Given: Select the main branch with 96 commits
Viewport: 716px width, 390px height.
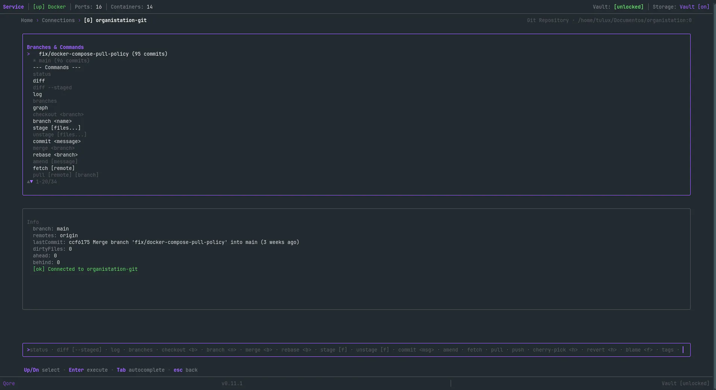Looking at the screenshot, I should [61, 61].
